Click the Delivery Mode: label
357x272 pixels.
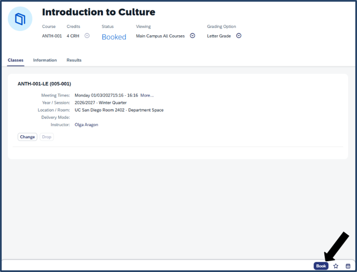(56, 117)
